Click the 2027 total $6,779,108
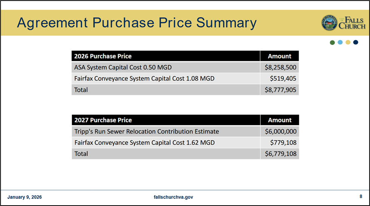The height and width of the screenshot is (206, 370). [280, 154]
